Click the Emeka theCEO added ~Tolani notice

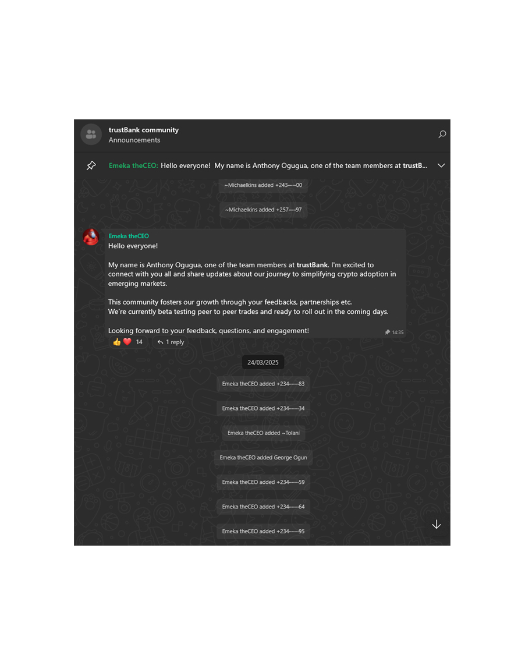pos(263,433)
